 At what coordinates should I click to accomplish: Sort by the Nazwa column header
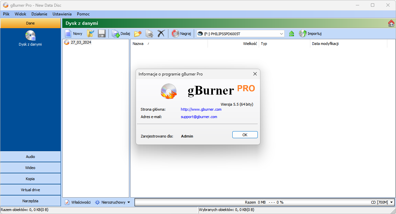pos(169,44)
